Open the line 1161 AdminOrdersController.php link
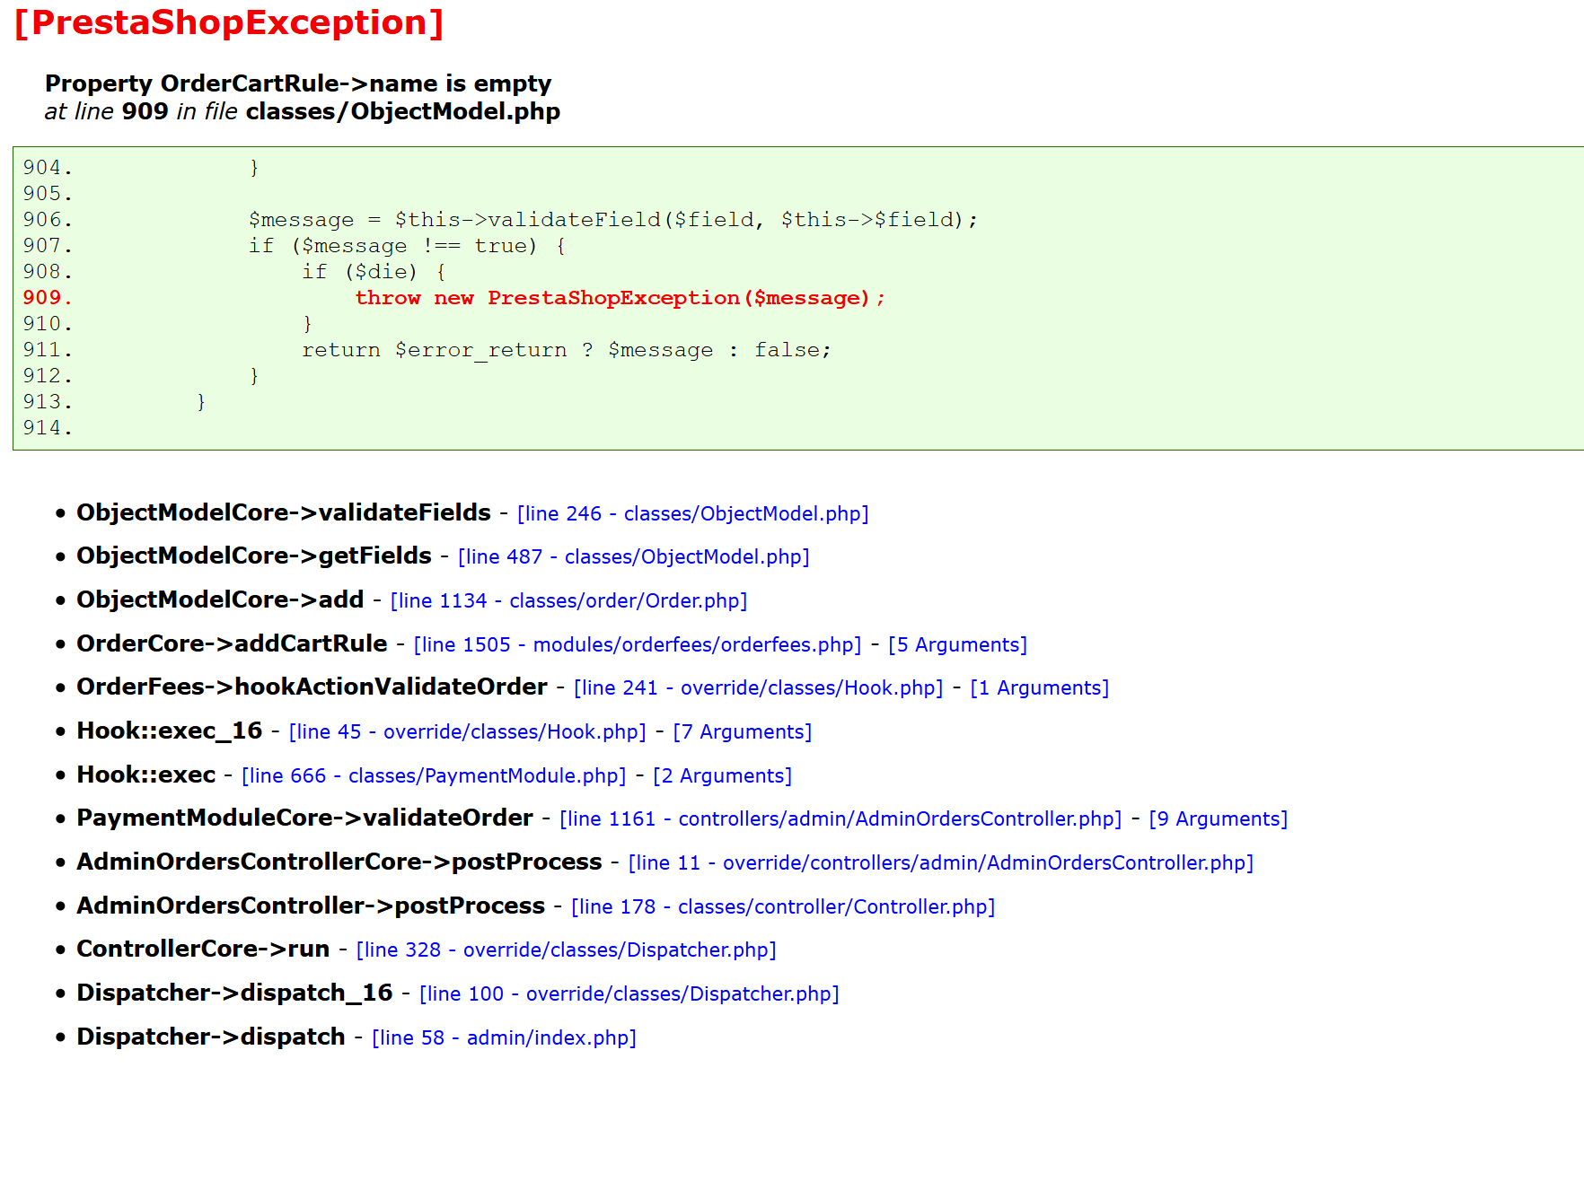 pos(840,818)
